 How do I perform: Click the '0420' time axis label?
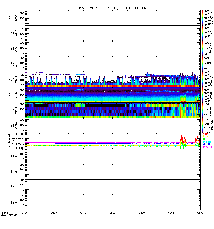pyautogui.click(x=54, y=213)
